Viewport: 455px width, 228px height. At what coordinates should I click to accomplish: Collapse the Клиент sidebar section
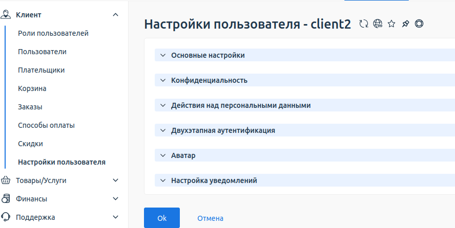pyautogui.click(x=115, y=15)
